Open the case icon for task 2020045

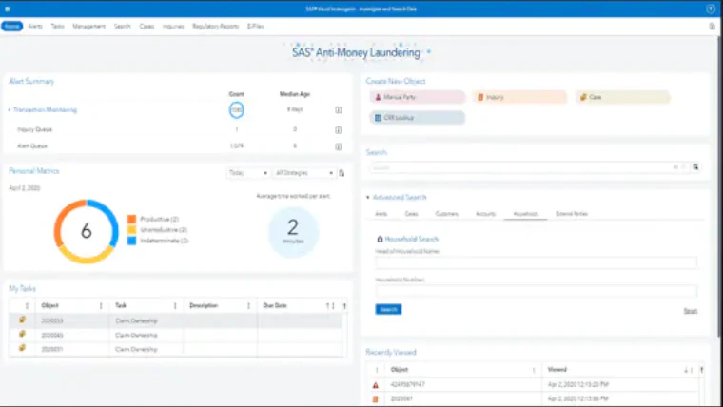point(22,334)
